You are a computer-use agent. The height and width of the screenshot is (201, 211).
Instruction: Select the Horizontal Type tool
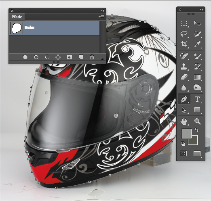(x=197, y=99)
